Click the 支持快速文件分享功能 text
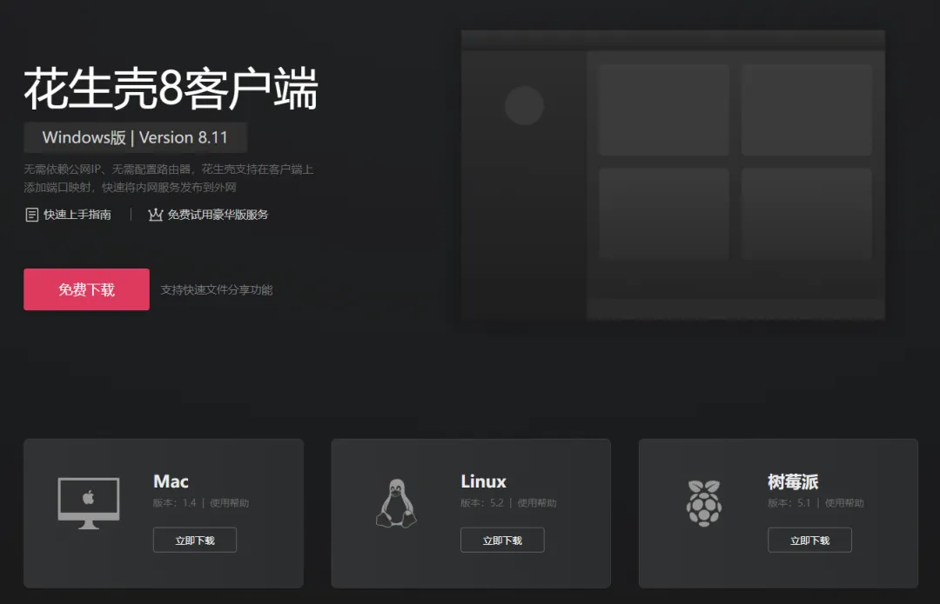 tap(217, 289)
